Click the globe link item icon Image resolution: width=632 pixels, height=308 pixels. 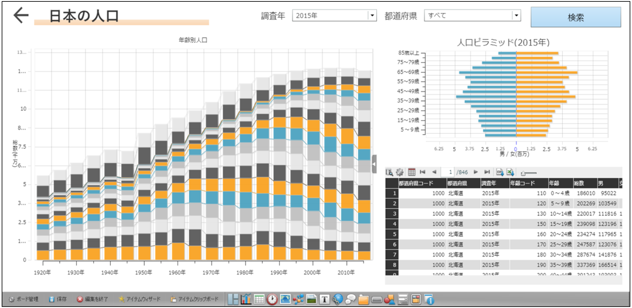(x=338, y=299)
